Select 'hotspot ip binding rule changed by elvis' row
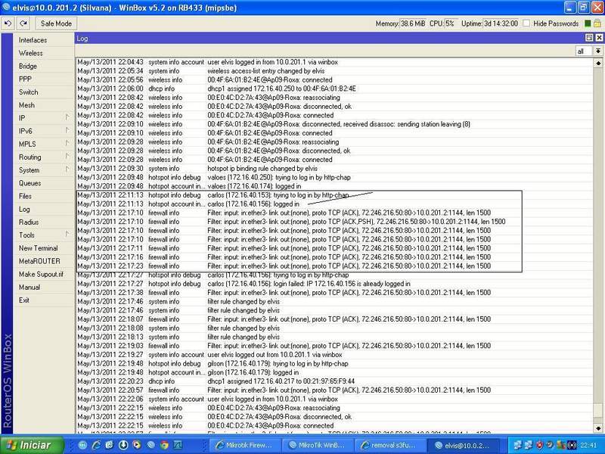 click(334, 169)
